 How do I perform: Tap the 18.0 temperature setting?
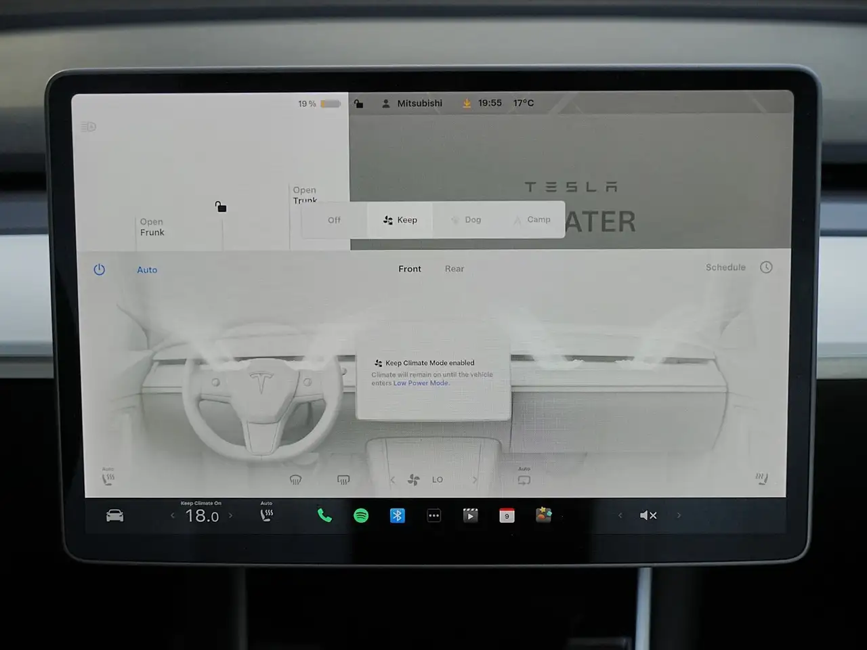click(202, 516)
